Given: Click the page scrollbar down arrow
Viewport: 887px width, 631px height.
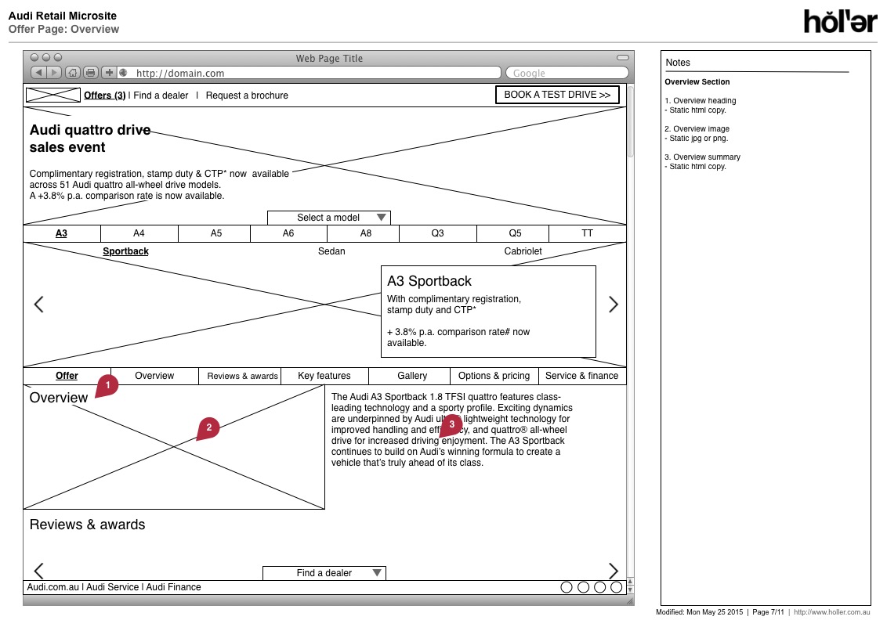Looking at the screenshot, I should [x=630, y=590].
